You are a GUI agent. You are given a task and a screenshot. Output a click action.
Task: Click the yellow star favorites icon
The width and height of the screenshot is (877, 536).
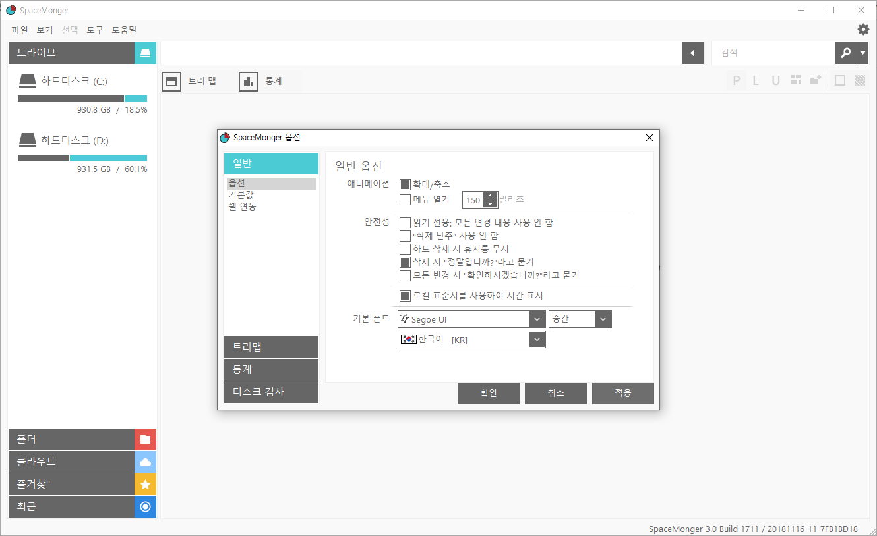[146, 485]
